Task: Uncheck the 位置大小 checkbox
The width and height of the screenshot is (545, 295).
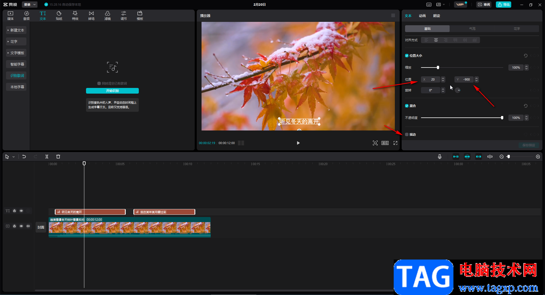Action: tap(407, 56)
